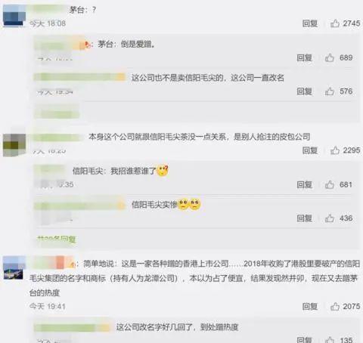
Task: Like the reply with 689 likes
Action: pos(329,57)
